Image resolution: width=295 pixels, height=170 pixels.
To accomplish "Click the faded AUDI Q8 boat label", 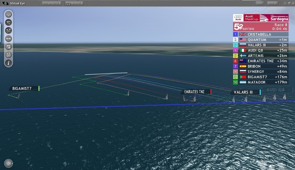I will [x=275, y=90].
